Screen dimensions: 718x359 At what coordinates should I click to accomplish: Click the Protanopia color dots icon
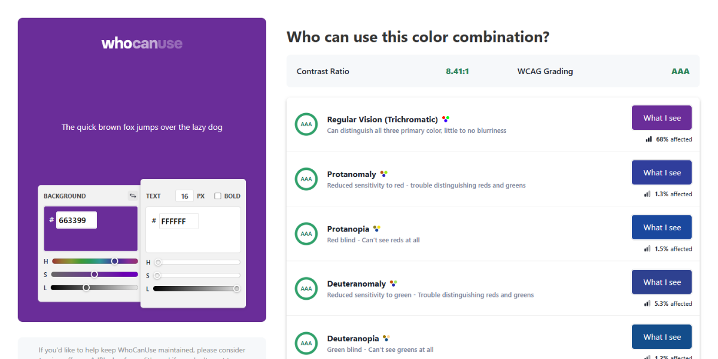[x=376, y=229]
